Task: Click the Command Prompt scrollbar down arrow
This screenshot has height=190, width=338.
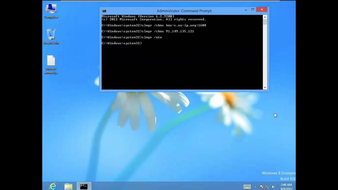Action: click(x=265, y=87)
